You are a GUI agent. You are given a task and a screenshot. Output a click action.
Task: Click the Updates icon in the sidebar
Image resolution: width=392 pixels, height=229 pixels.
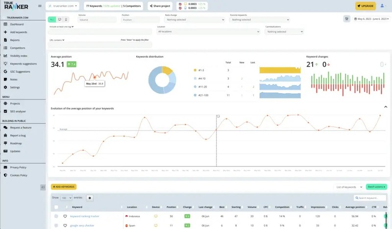(5, 151)
